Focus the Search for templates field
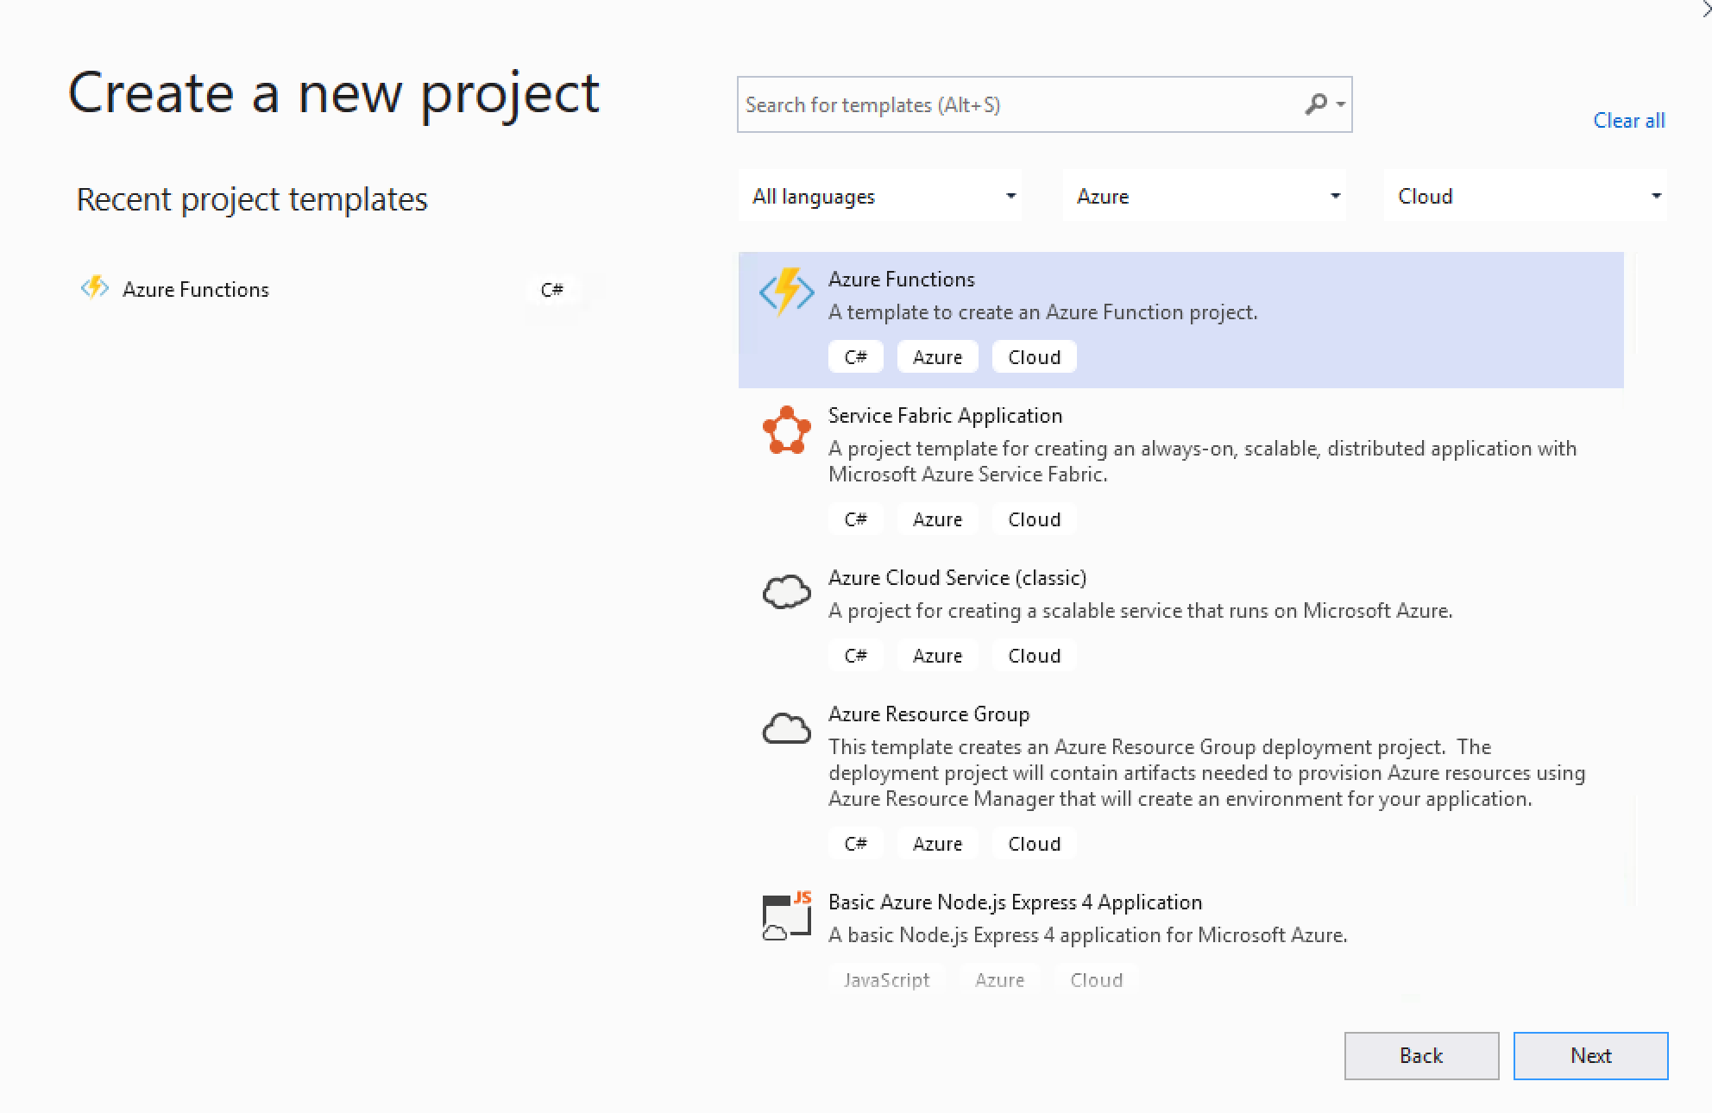 pos(1018,104)
